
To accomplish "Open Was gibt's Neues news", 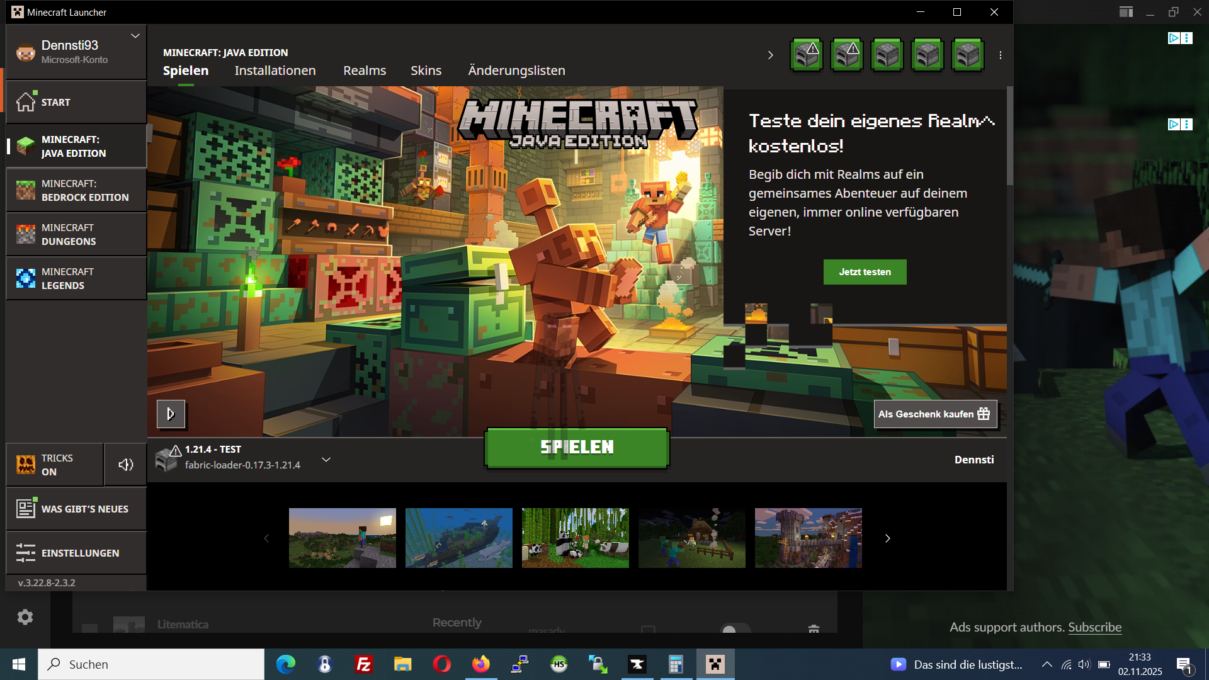I will click(x=76, y=509).
